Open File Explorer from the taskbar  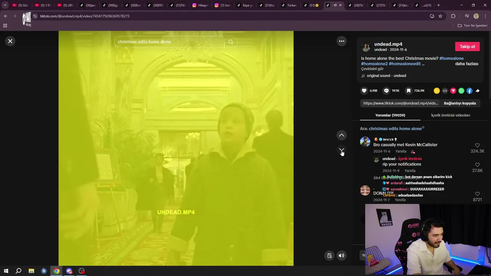pos(31,271)
